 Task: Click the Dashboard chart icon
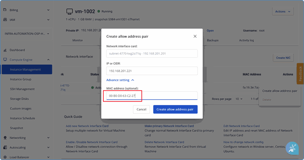coord(5,50)
